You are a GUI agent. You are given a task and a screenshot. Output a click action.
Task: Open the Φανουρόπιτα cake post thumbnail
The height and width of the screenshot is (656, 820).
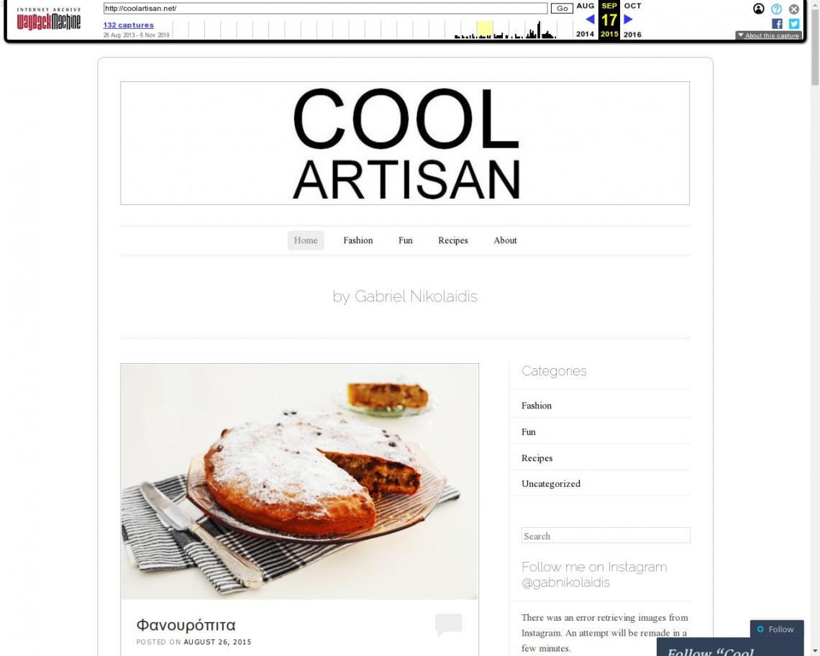click(x=300, y=481)
